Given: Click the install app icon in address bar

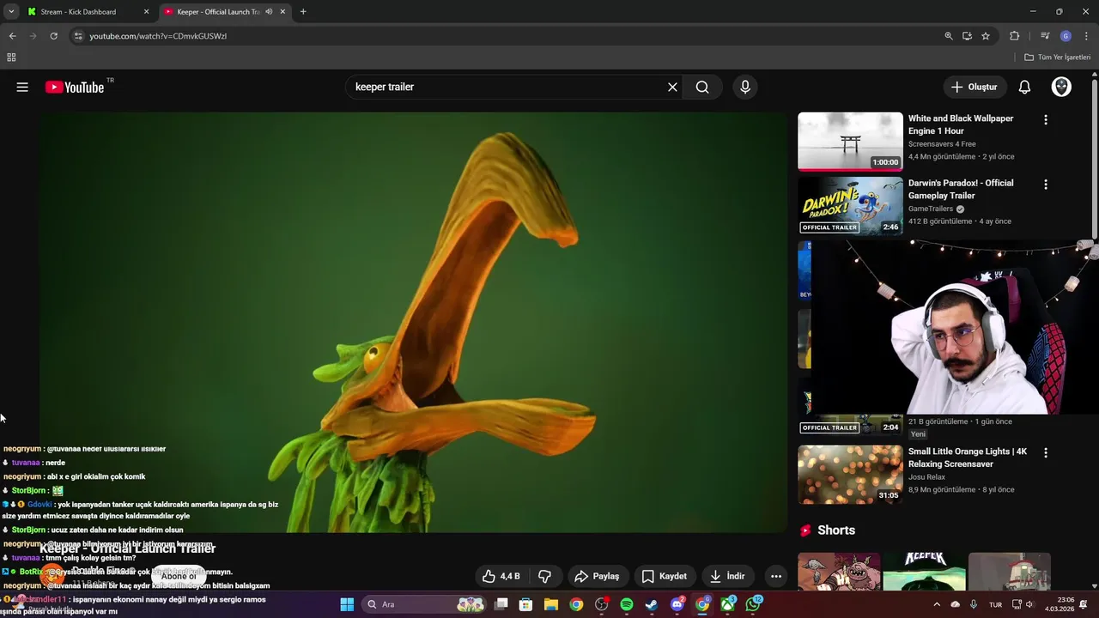Looking at the screenshot, I should [967, 36].
